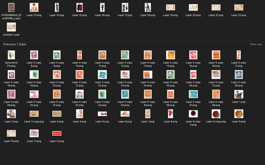Viewport: 265px width, 165px height.
Task: Click Show Less for Previous 7 Days
Action: (256, 44)
